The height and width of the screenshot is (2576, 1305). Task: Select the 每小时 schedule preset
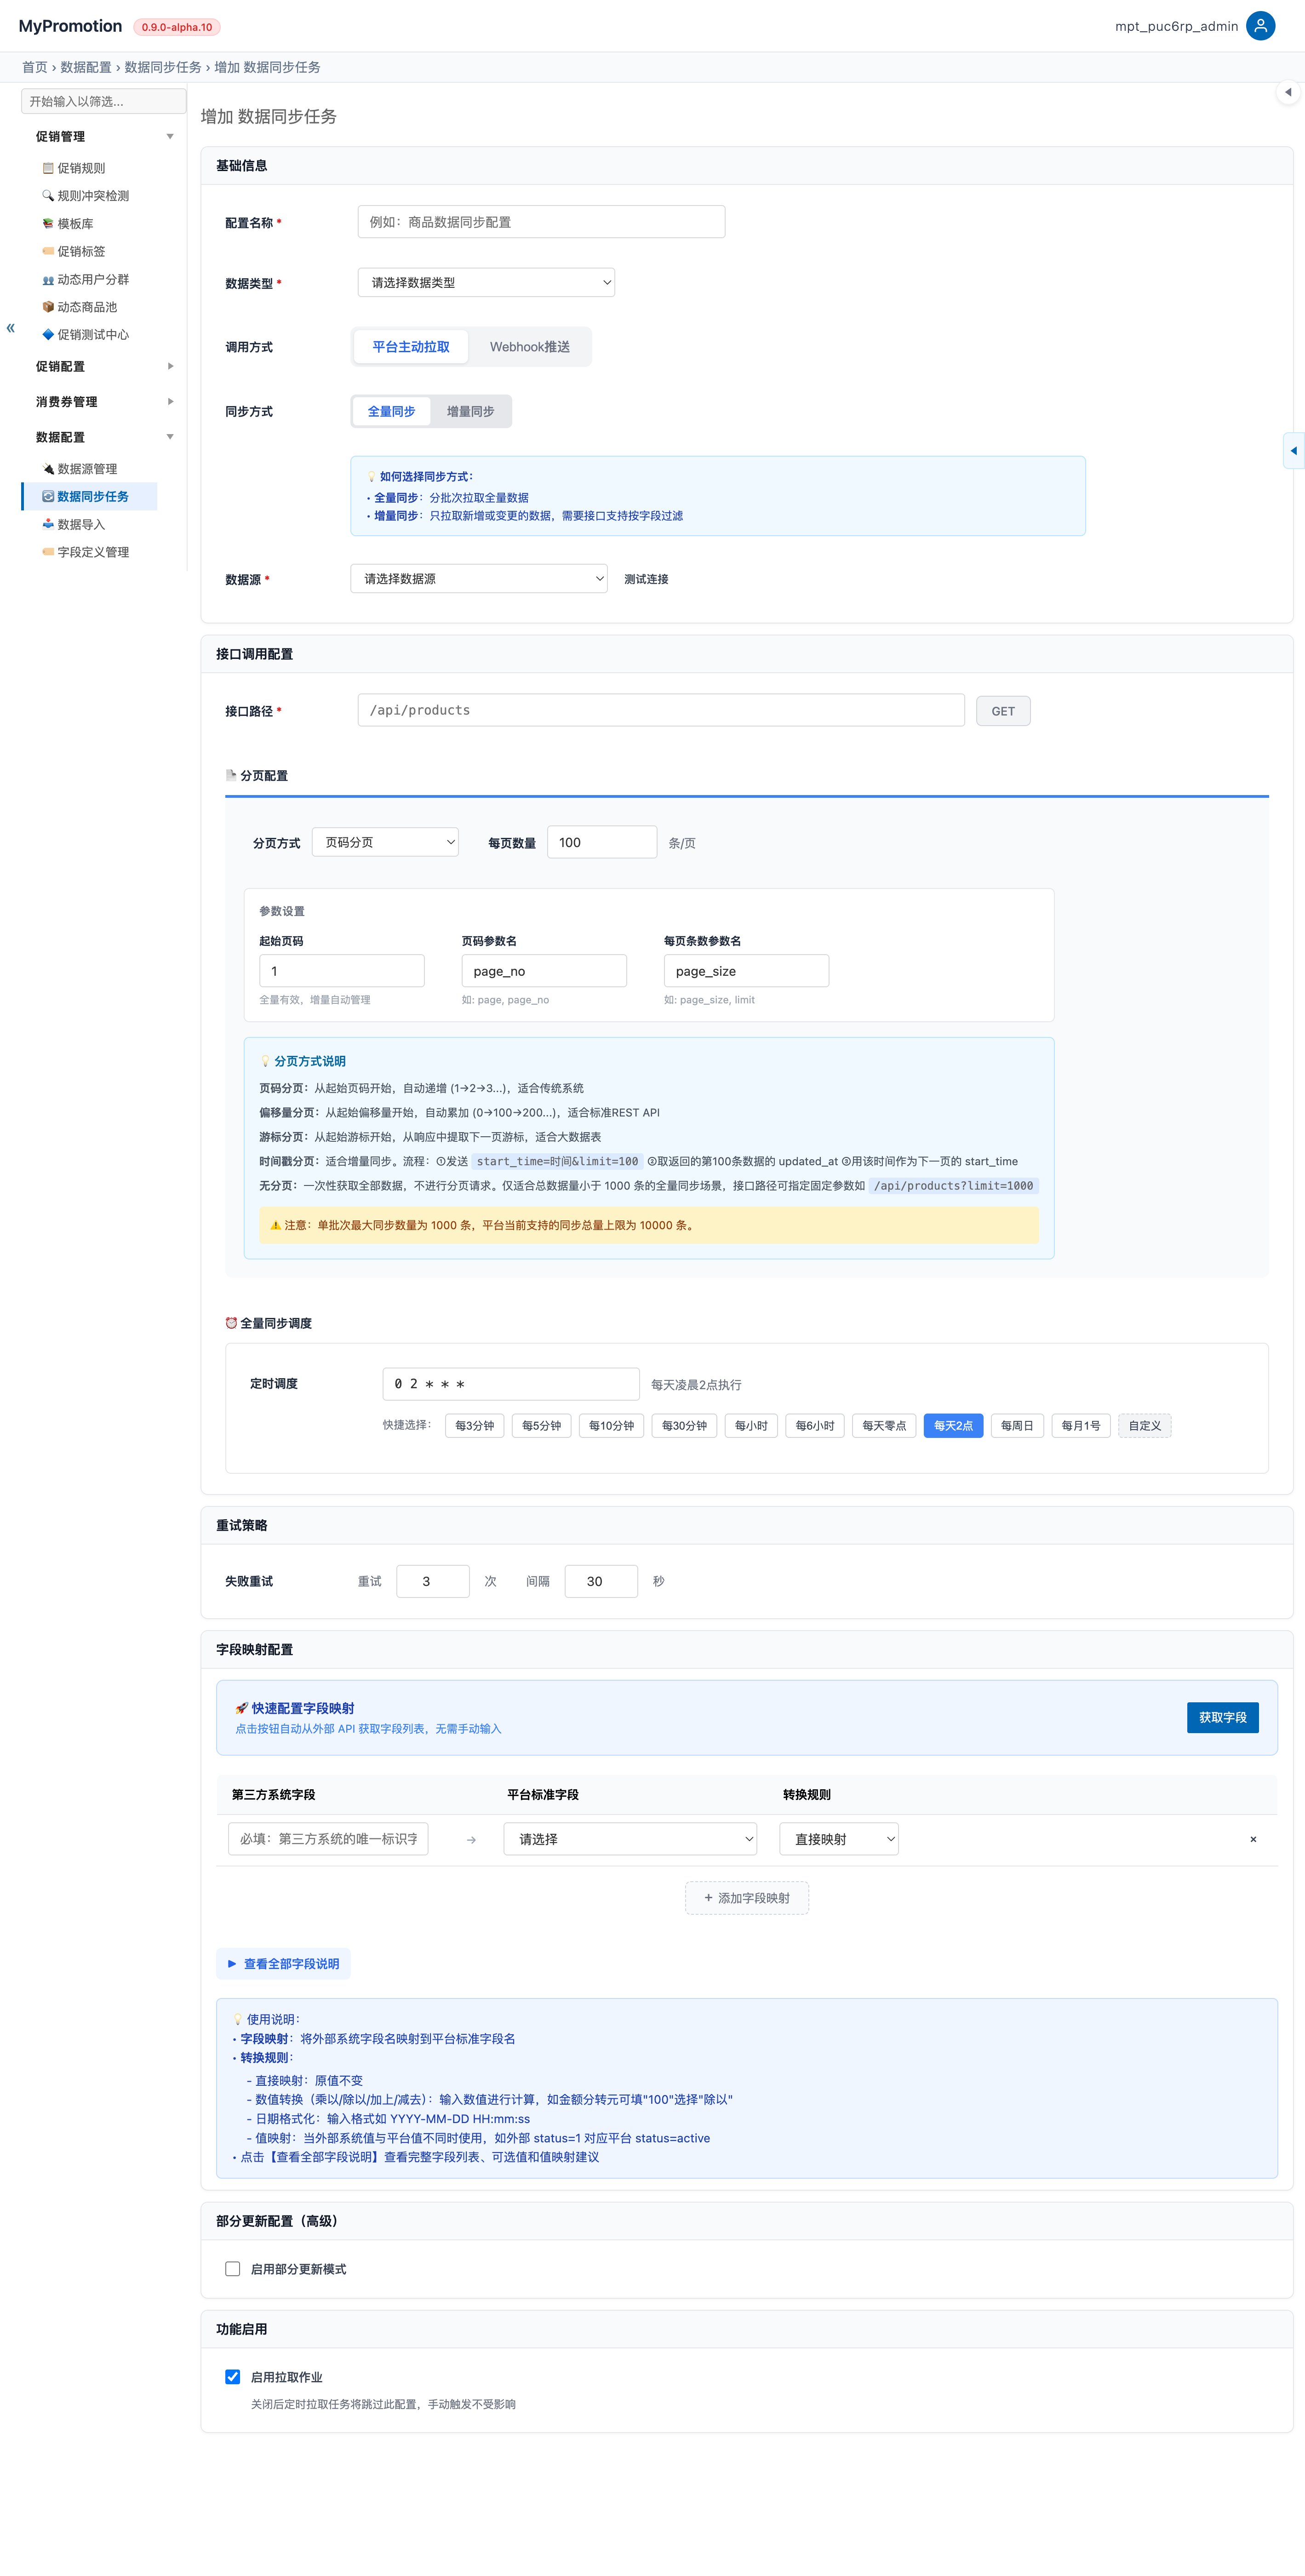751,1426
